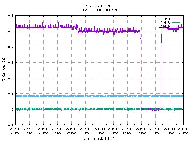Click the green LCL41B legend line sample
189x141 pixels.
pos(176,23)
